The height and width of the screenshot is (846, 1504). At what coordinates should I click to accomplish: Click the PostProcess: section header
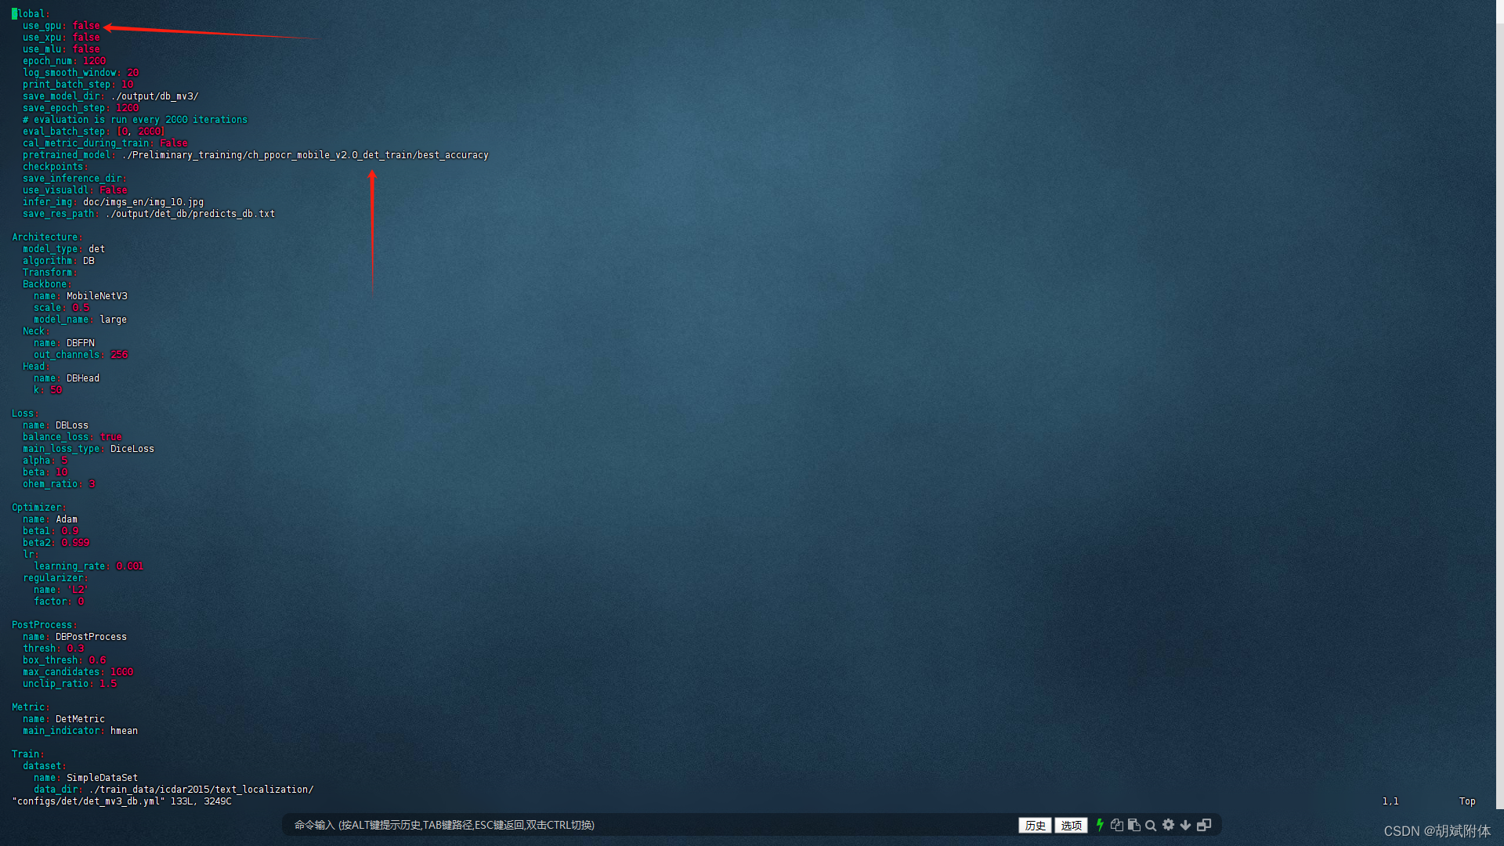tap(45, 625)
